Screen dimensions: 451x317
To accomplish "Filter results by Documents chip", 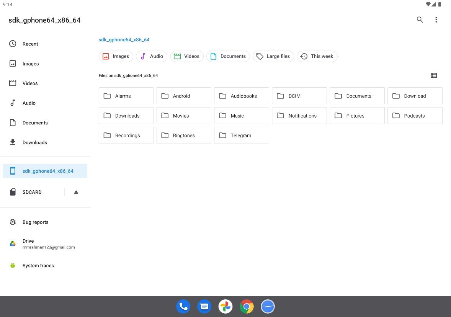I will [x=228, y=56].
